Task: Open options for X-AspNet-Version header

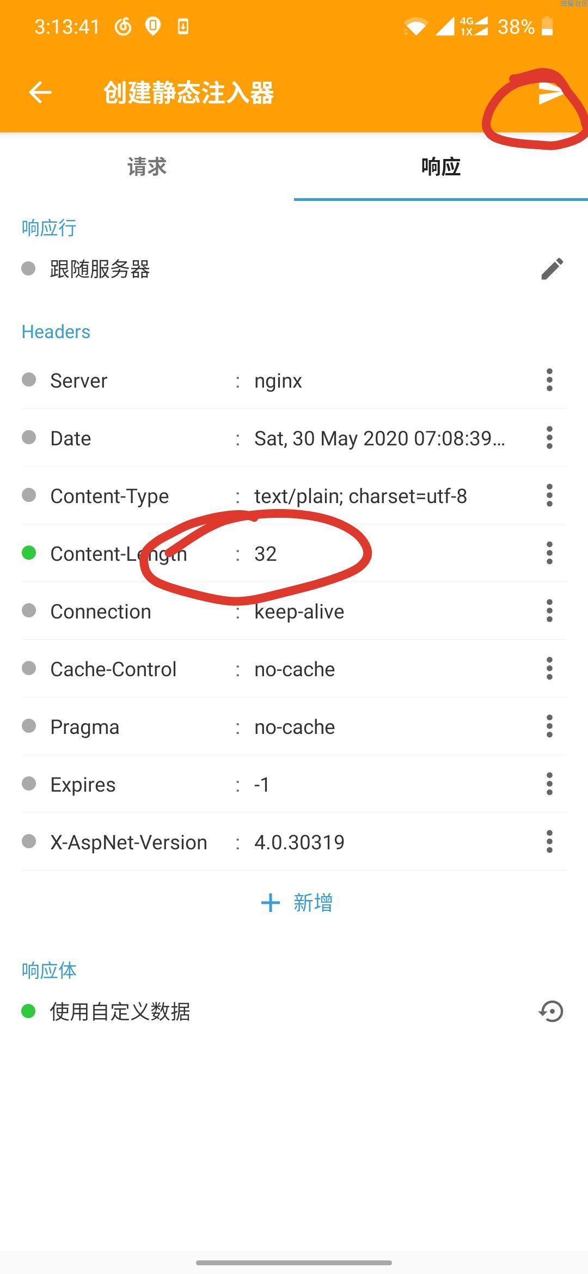Action: pos(549,842)
